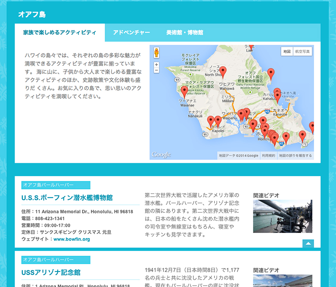The width and height of the screenshot is (336, 287).
Task: Click the Google logo on map
Action: click(x=161, y=155)
